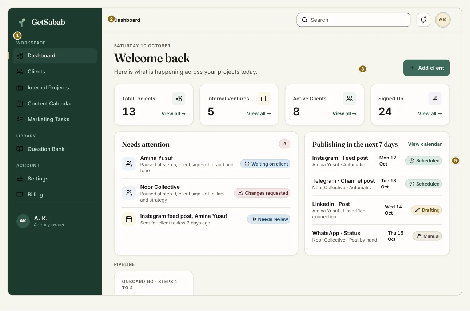This screenshot has width=470, height=311.
Task: Navigate to Marketing Tasks
Action: [55, 119]
